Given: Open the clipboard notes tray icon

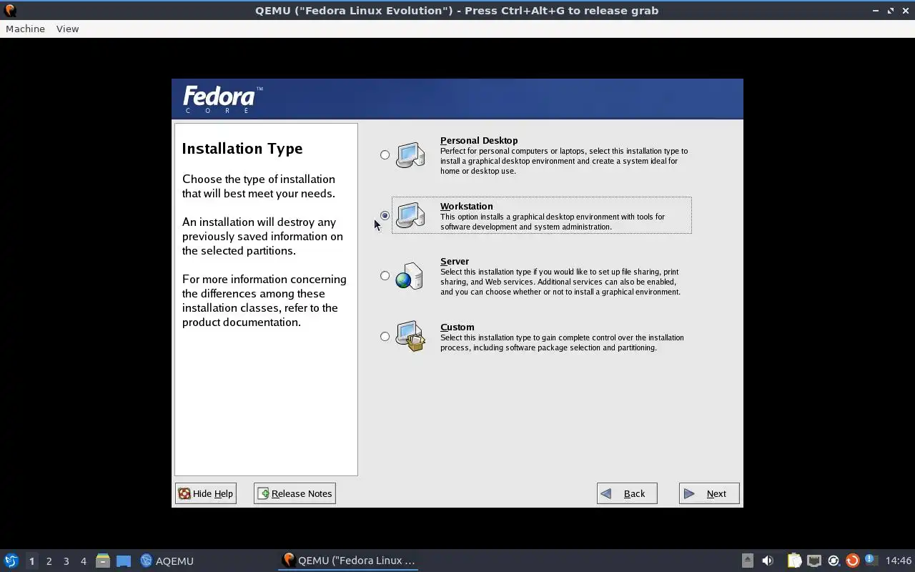Looking at the screenshot, I should coord(794,561).
